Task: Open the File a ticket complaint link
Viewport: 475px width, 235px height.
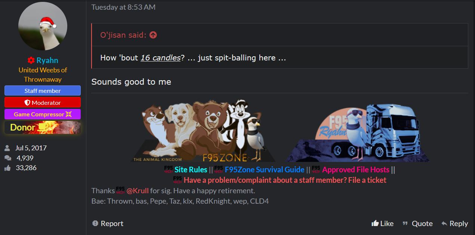Action: coord(285,180)
